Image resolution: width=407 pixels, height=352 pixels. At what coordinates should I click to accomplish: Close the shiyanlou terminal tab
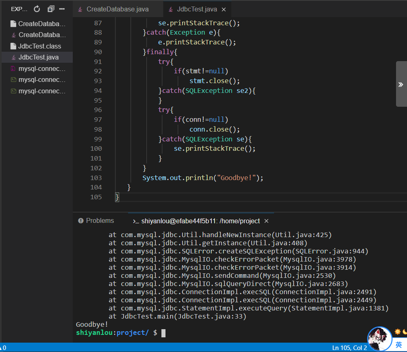266,221
